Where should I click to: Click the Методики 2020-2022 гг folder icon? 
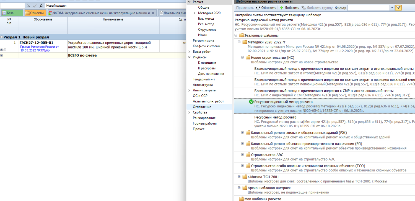click(245, 42)
